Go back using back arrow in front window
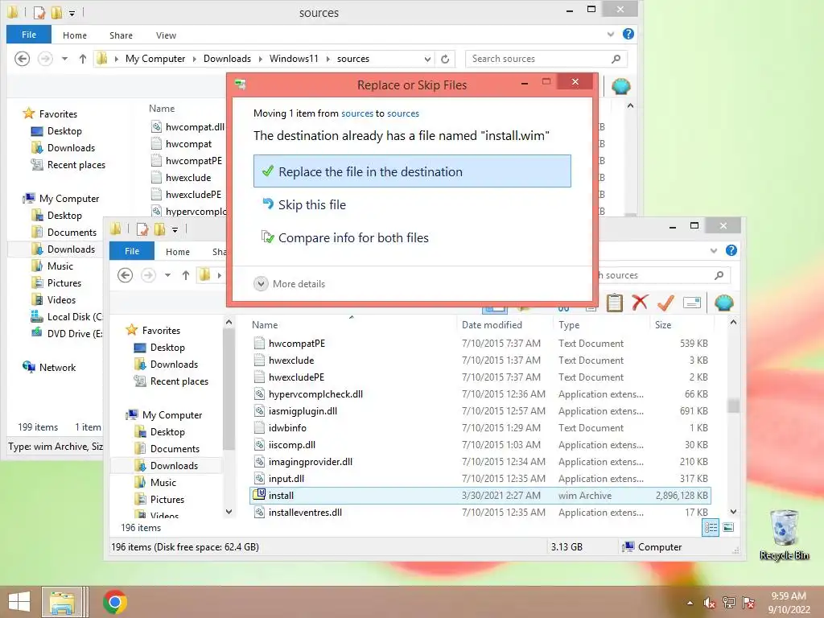The width and height of the screenshot is (824, 618). (x=125, y=275)
